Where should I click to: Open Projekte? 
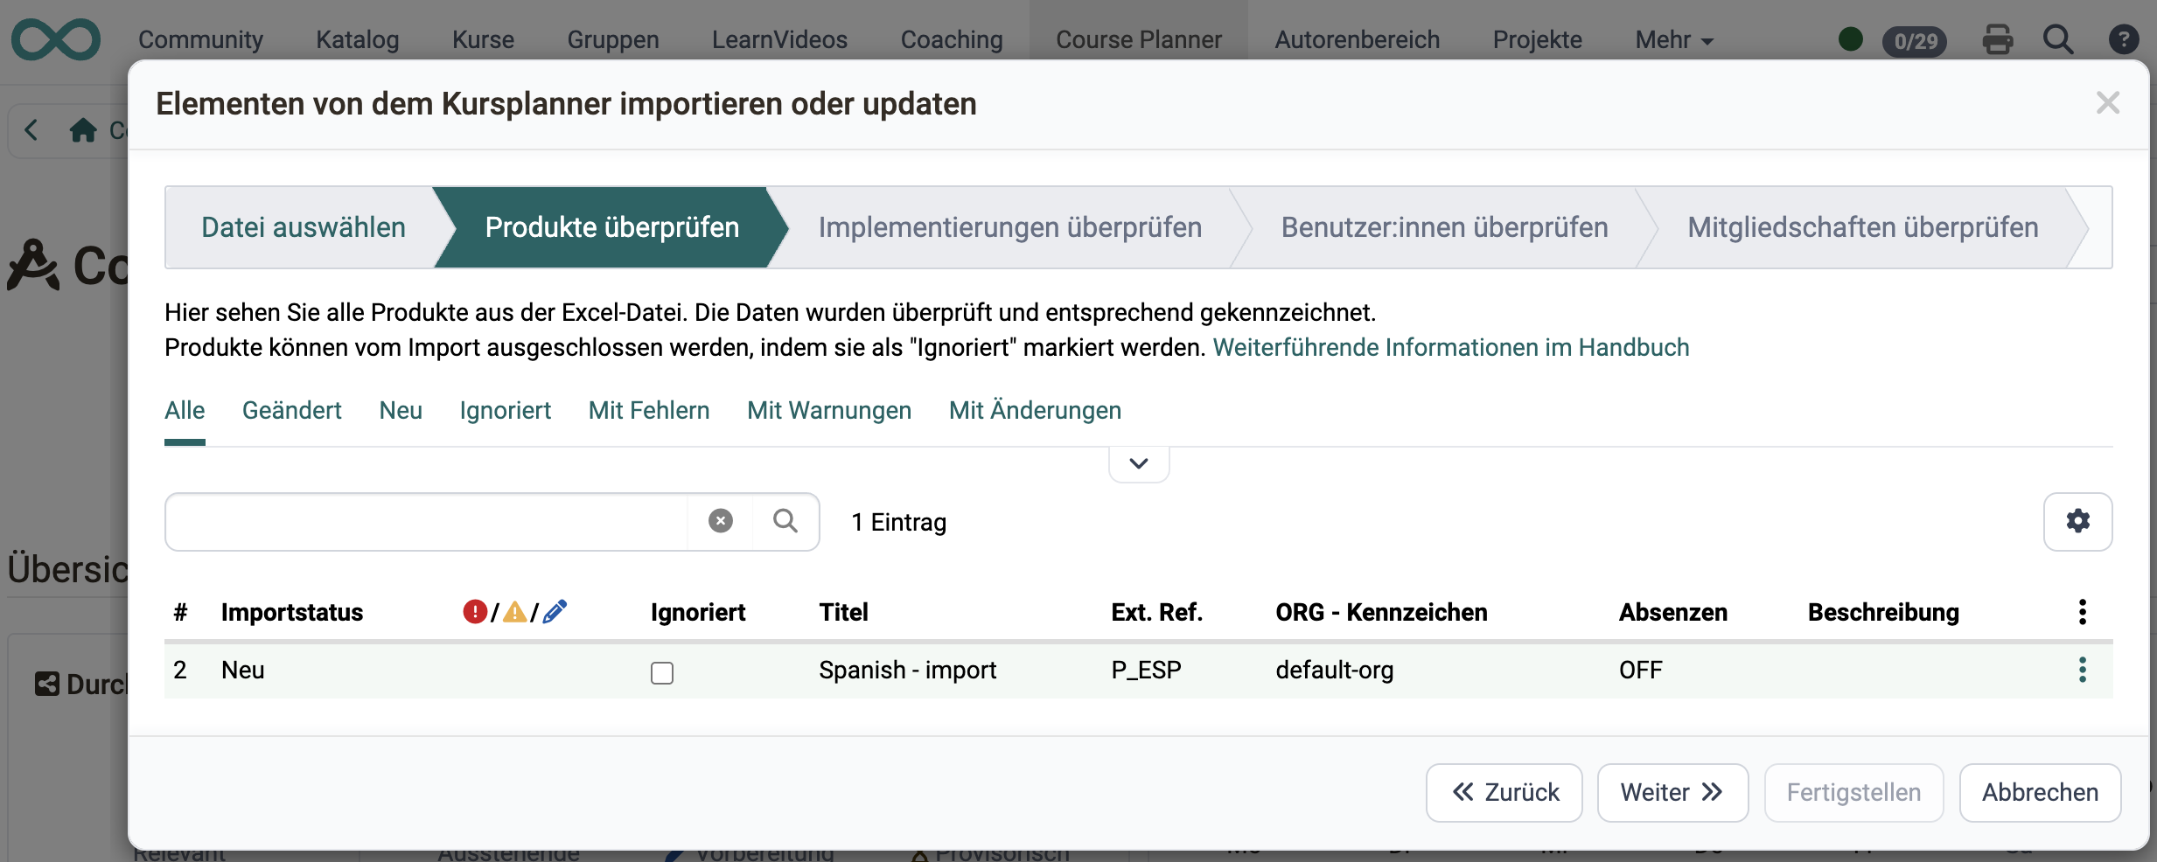(x=1538, y=39)
